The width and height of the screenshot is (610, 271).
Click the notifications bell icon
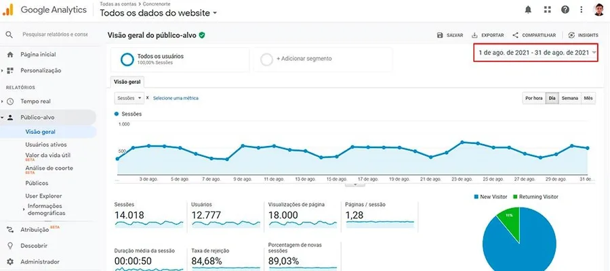pos(528,9)
